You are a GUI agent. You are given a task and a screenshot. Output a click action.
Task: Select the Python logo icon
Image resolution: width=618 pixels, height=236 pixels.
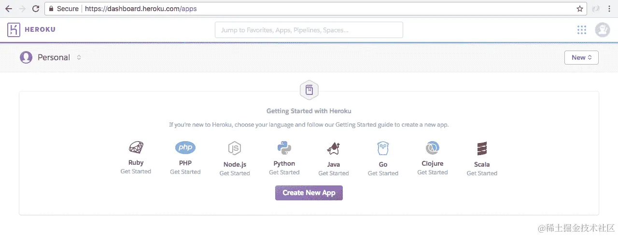coord(284,147)
